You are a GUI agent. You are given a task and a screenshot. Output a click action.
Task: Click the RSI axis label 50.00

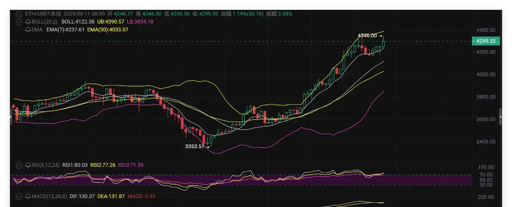(486, 180)
